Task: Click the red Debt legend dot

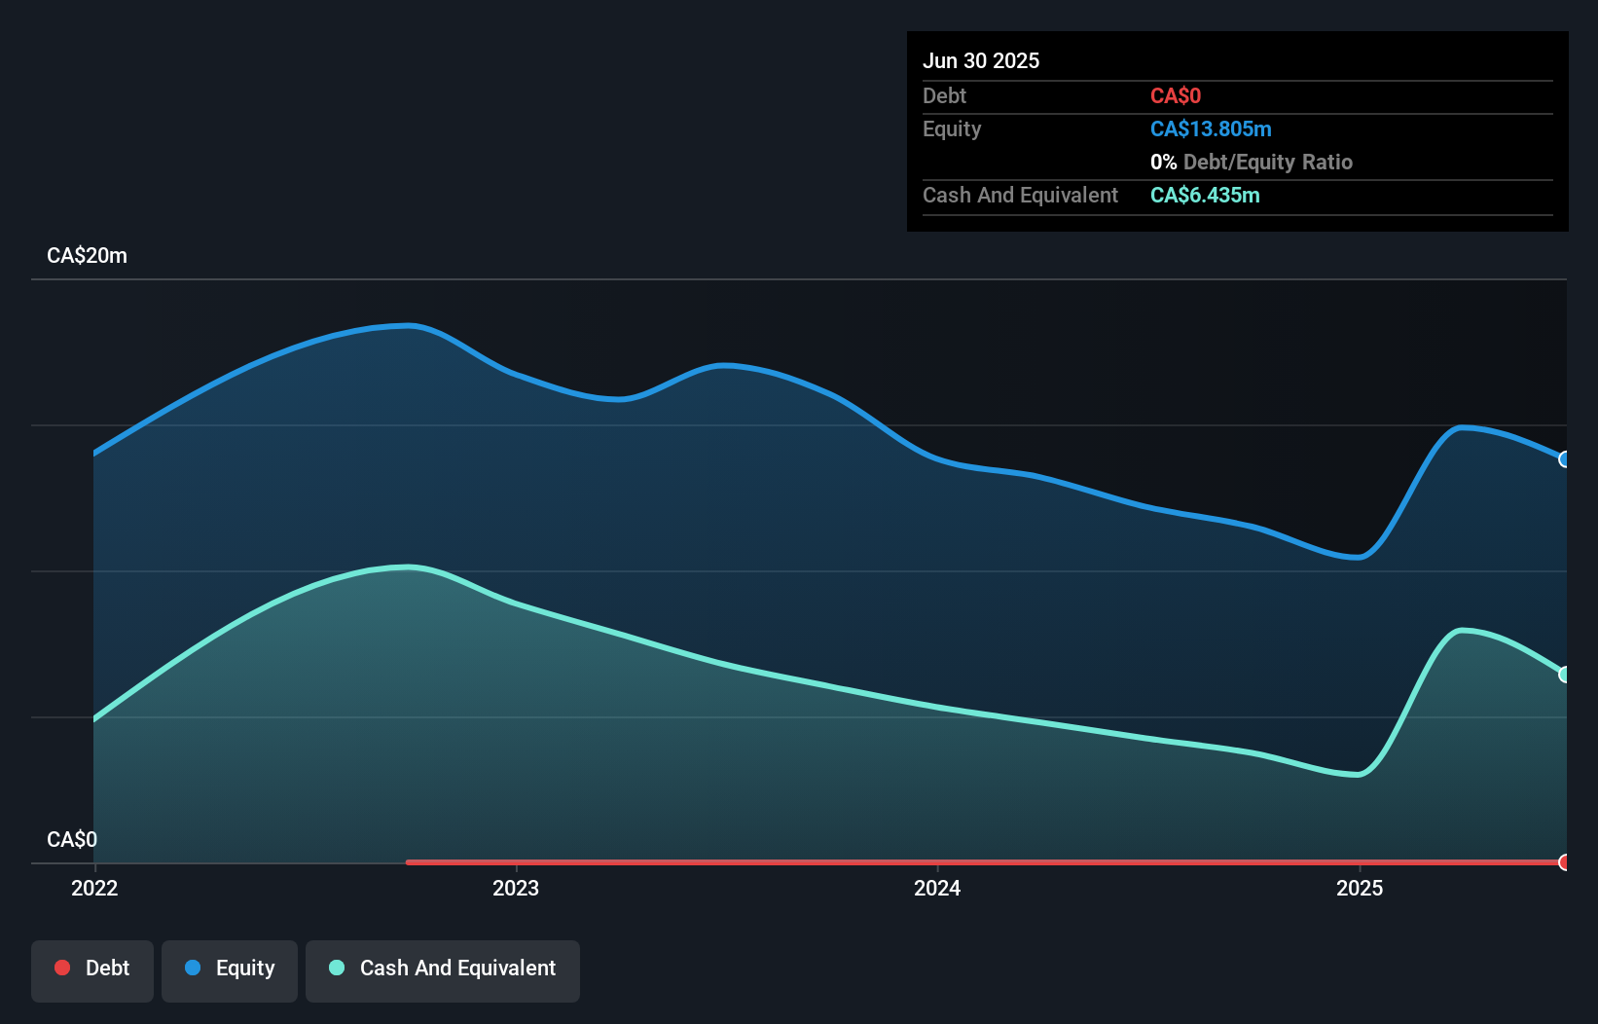Action: 62,968
